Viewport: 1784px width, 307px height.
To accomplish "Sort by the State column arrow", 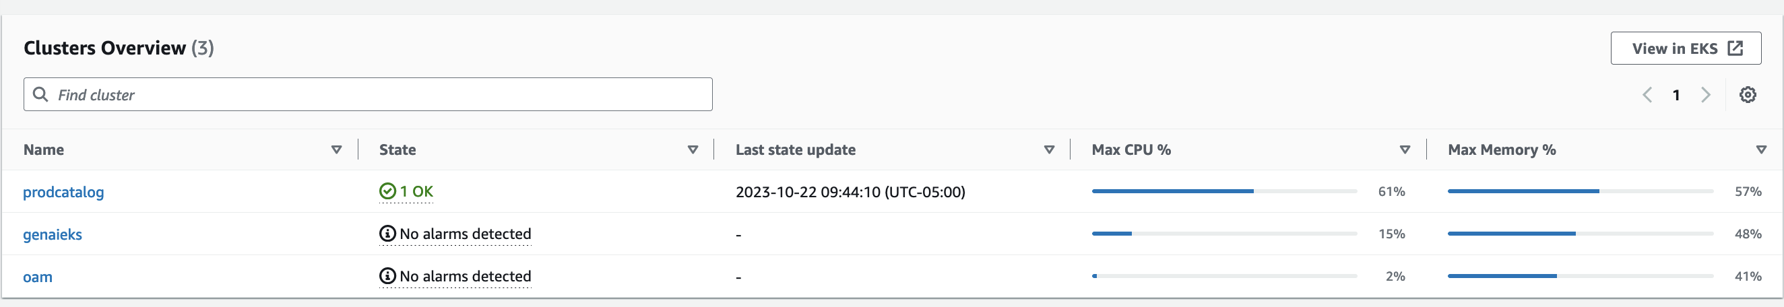I will 693,149.
